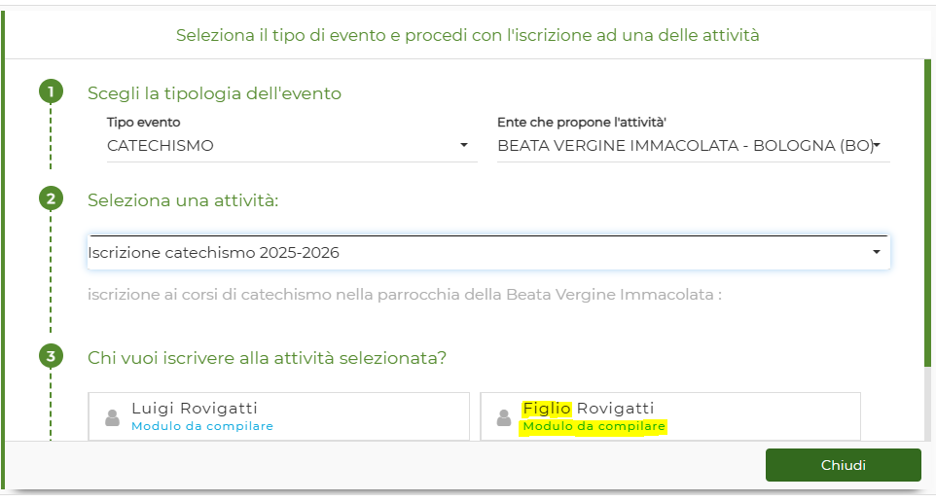The height and width of the screenshot is (502, 936).
Task: Click the Scegli la tipologia dell'evento heading
Action: [x=214, y=93]
